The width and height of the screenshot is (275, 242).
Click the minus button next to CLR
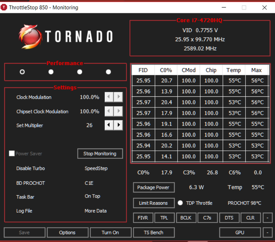pyautogui.click(x=267, y=218)
